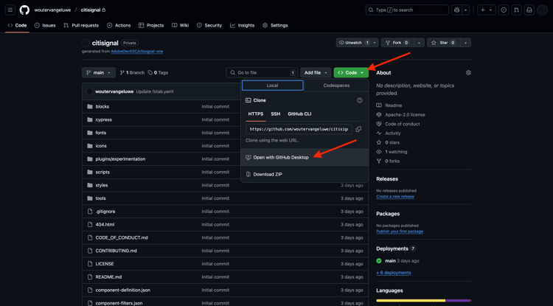Viewport: 553px width, 306px height.
Task: Open Copilot chat icon in header
Action: click(456, 10)
